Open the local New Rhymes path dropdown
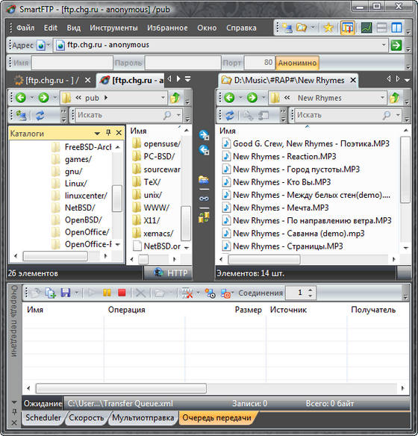Screen dimensions: 418x436 coord(382,98)
